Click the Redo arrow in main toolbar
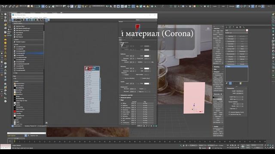275x154 pixels. point(6,6)
